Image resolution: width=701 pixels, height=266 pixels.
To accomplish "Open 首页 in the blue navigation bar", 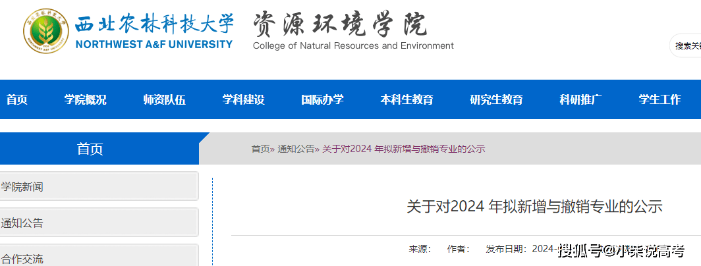I will (x=17, y=100).
